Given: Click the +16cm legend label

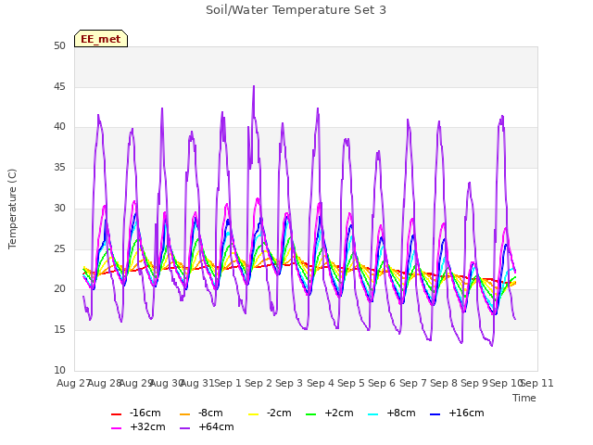Looking at the screenshot, I should click(466, 413).
